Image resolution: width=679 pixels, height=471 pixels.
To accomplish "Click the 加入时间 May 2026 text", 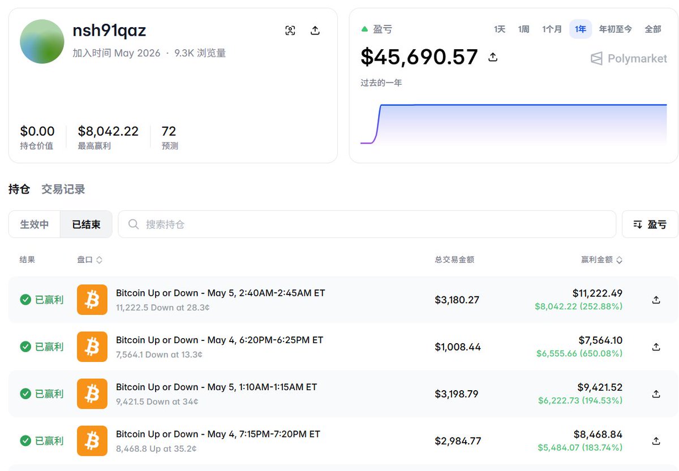I will coord(117,53).
